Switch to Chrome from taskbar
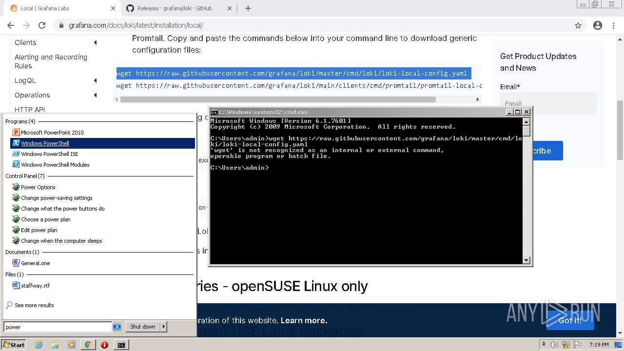This screenshot has width=624, height=351. pyautogui.click(x=88, y=345)
